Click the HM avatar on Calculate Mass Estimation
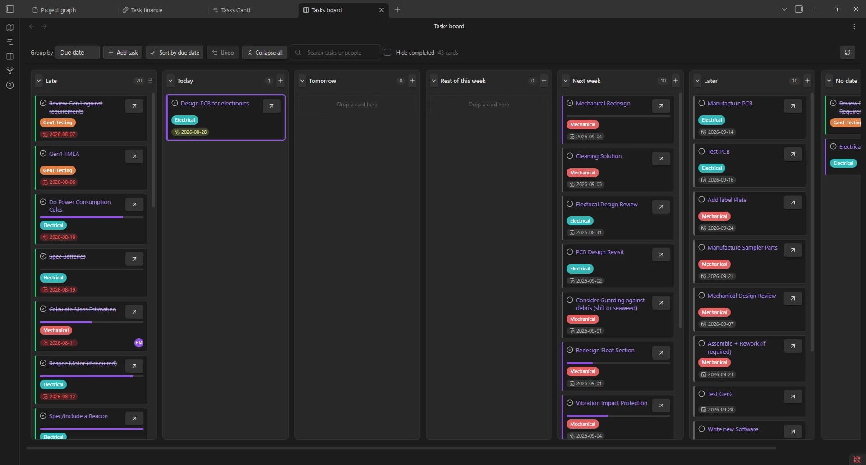 (x=138, y=343)
